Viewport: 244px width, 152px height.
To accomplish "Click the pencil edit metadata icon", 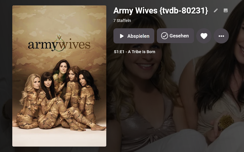I will click(216, 10).
